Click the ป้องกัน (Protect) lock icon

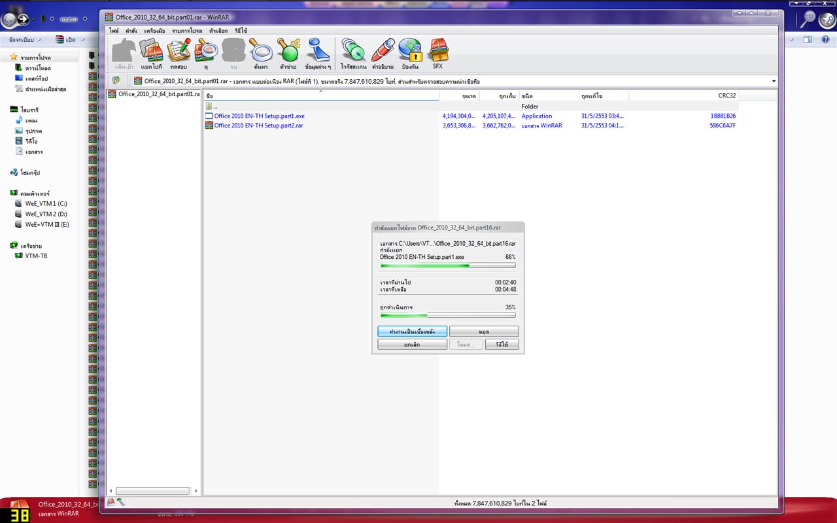pos(410,54)
